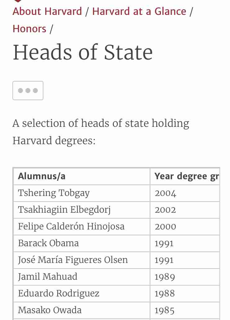Select the Alumnus/a column header
230x320 pixels.
(x=82, y=176)
